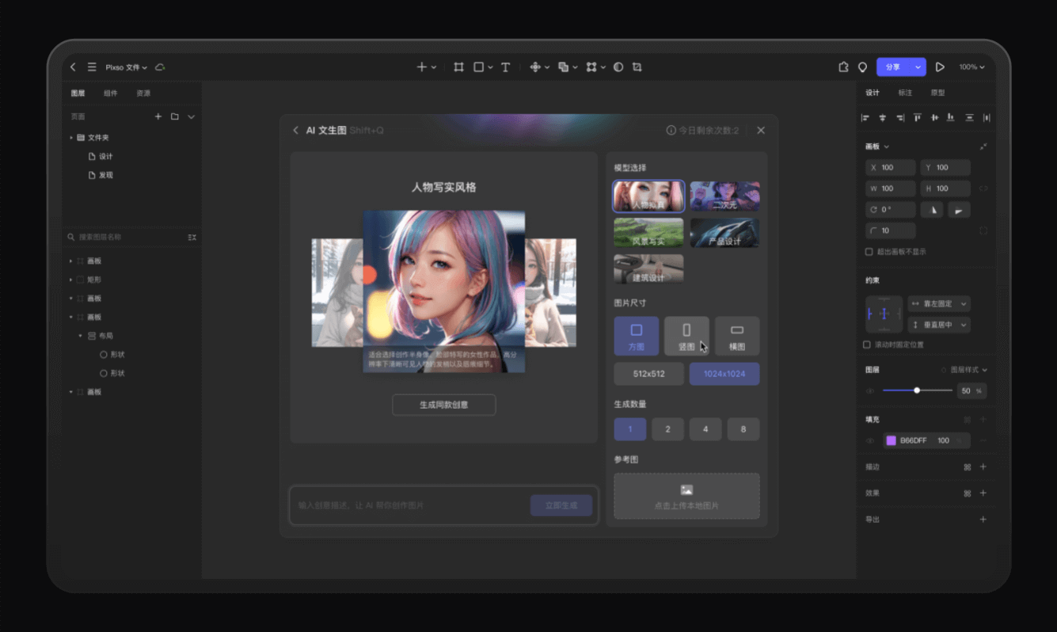This screenshot has height=632, width=1057.
Task: Check the 滚动时固定位置 checkbox
Action: coord(867,345)
